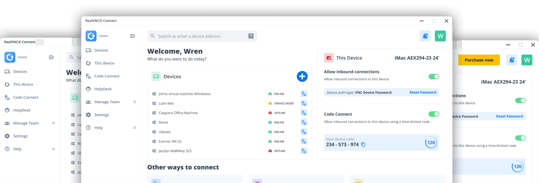Click the blue plus add device button
The width and height of the screenshot is (539, 183).
[302, 77]
